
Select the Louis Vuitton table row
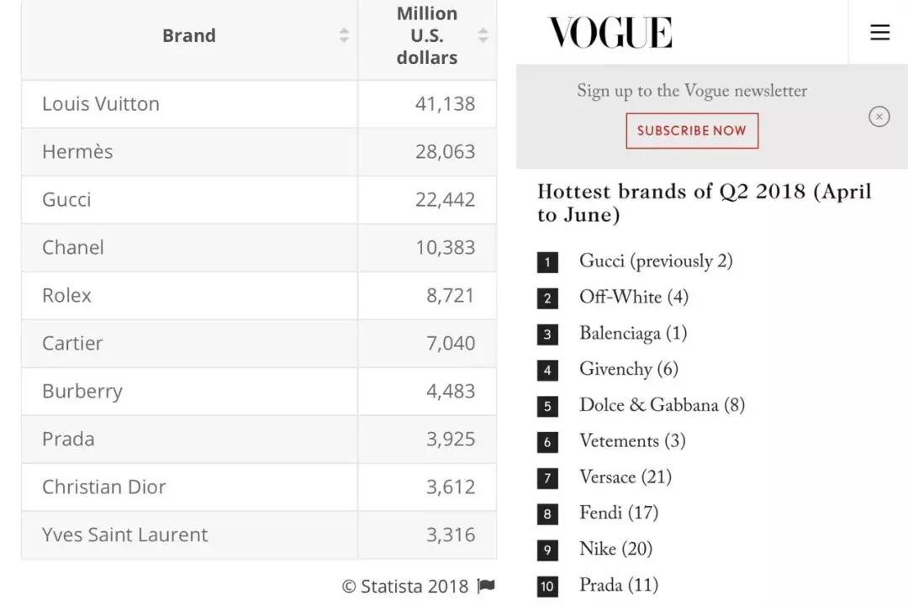tap(101, 104)
